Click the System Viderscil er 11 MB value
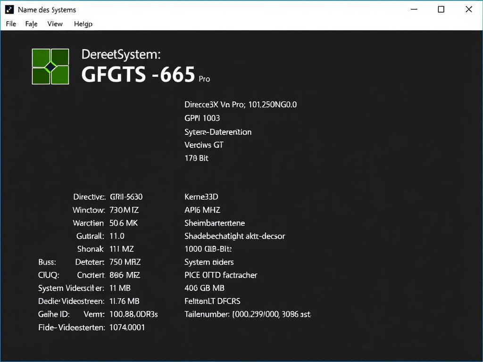Screen dimensions: 483x362 tap(120, 288)
